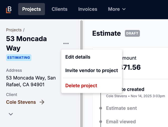Select Edit details from the menu
This screenshot has height=127, width=168.
(x=78, y=57)
